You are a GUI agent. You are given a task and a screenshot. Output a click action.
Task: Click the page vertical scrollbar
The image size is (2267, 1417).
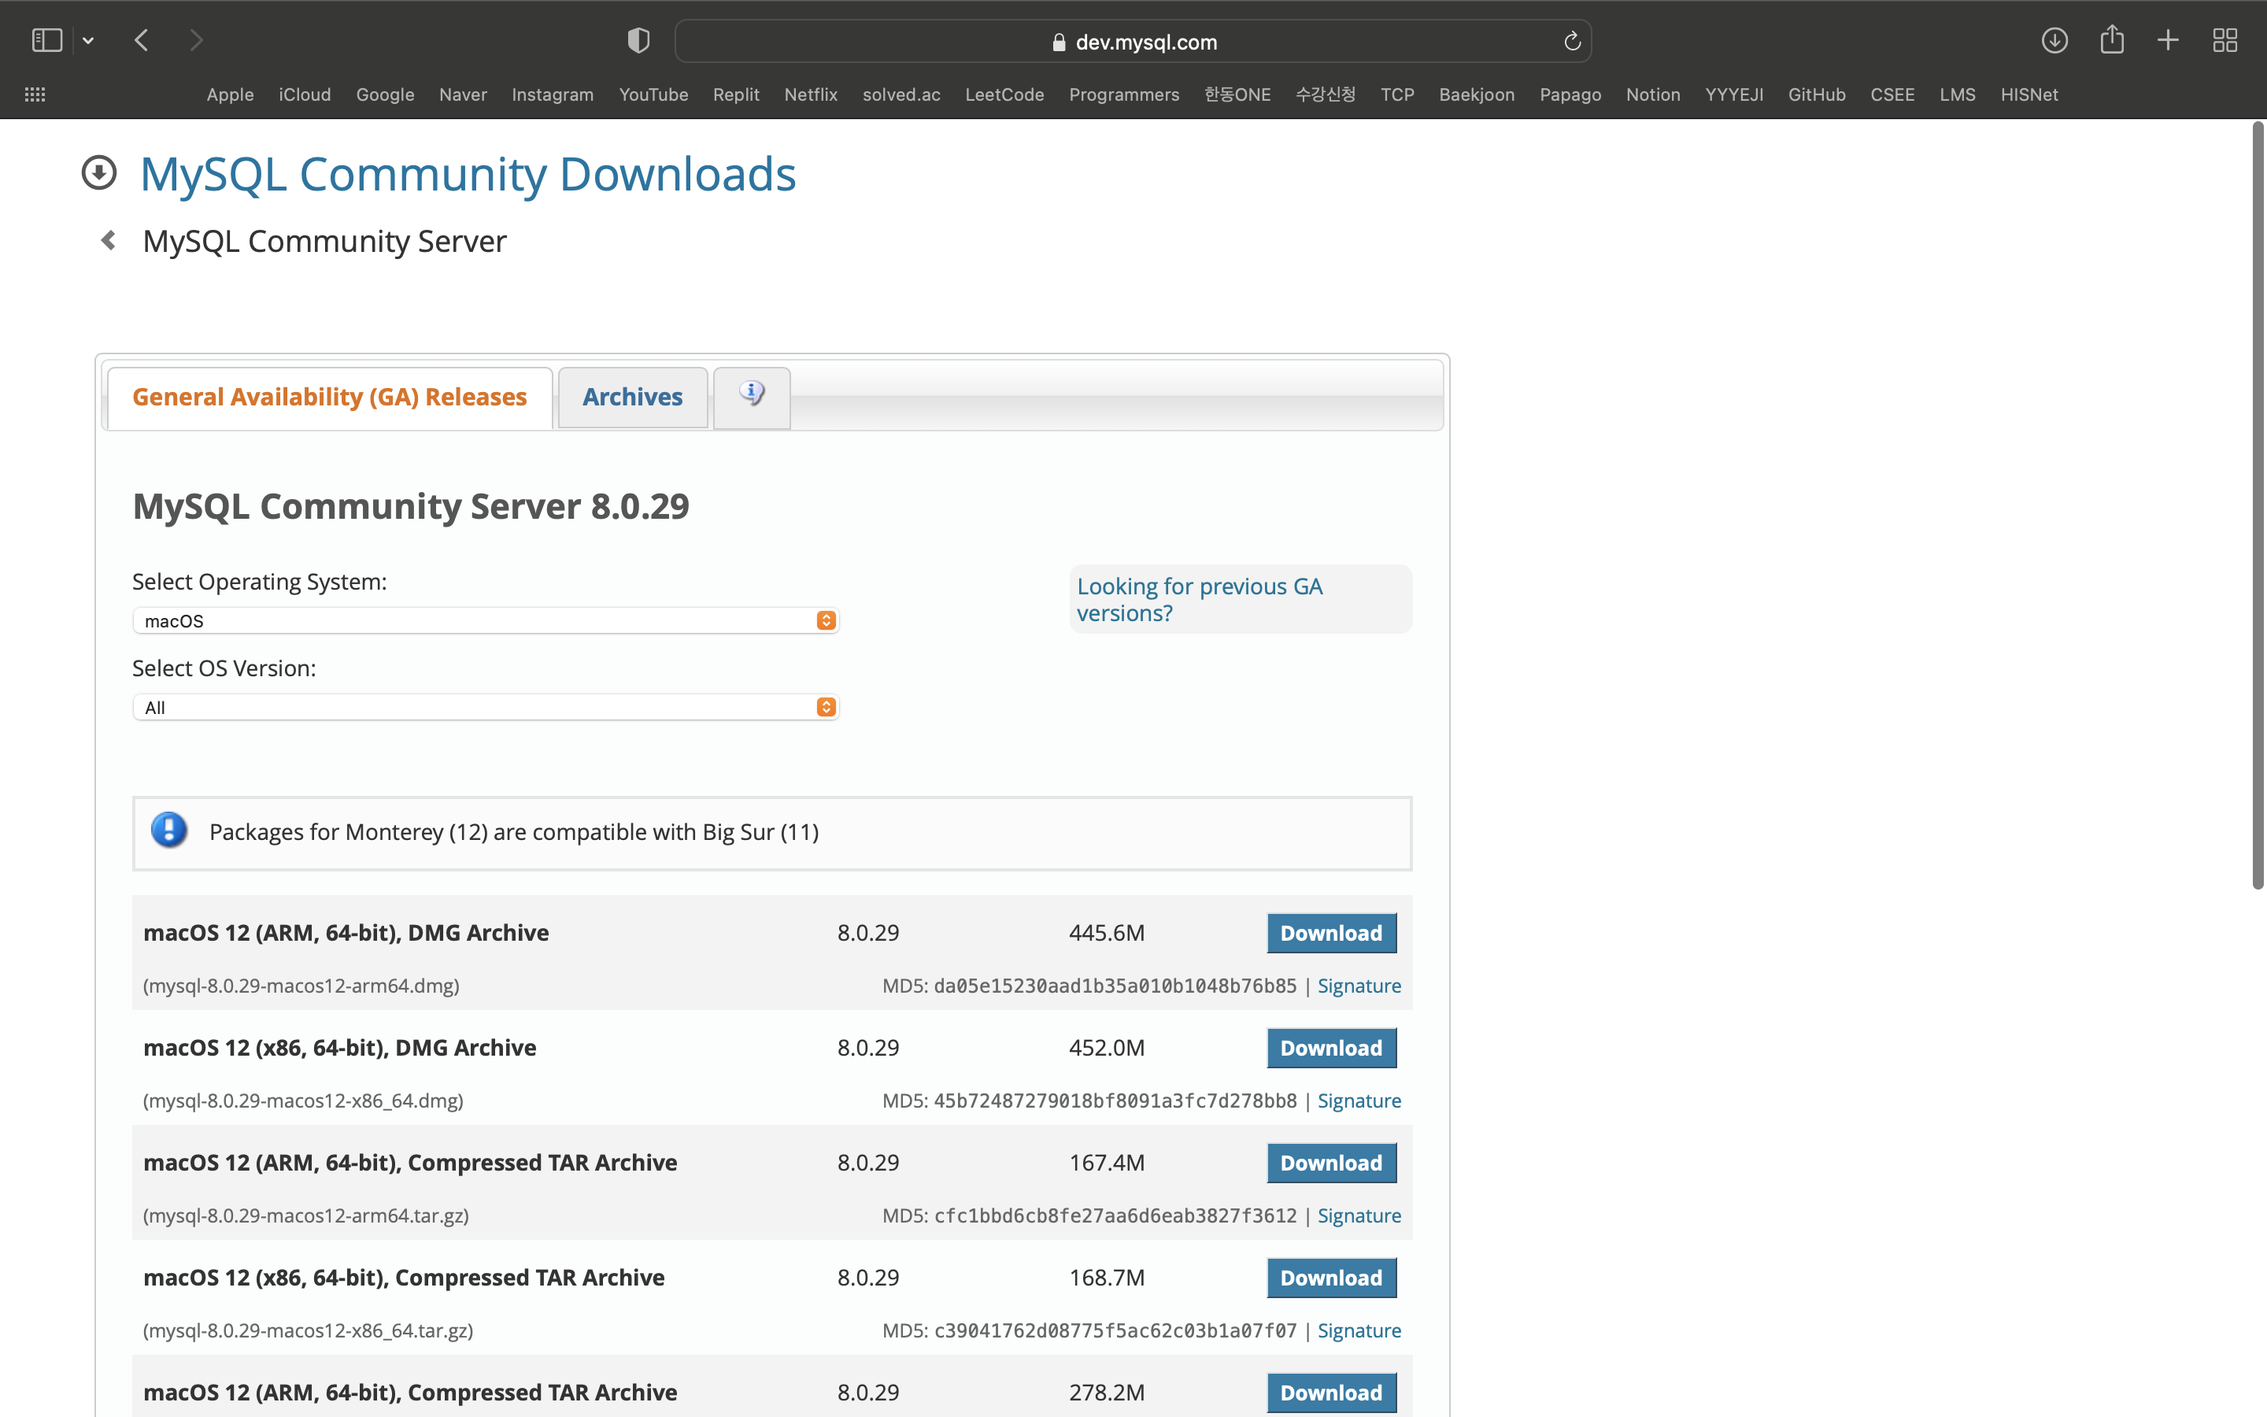click(2258, 506)
